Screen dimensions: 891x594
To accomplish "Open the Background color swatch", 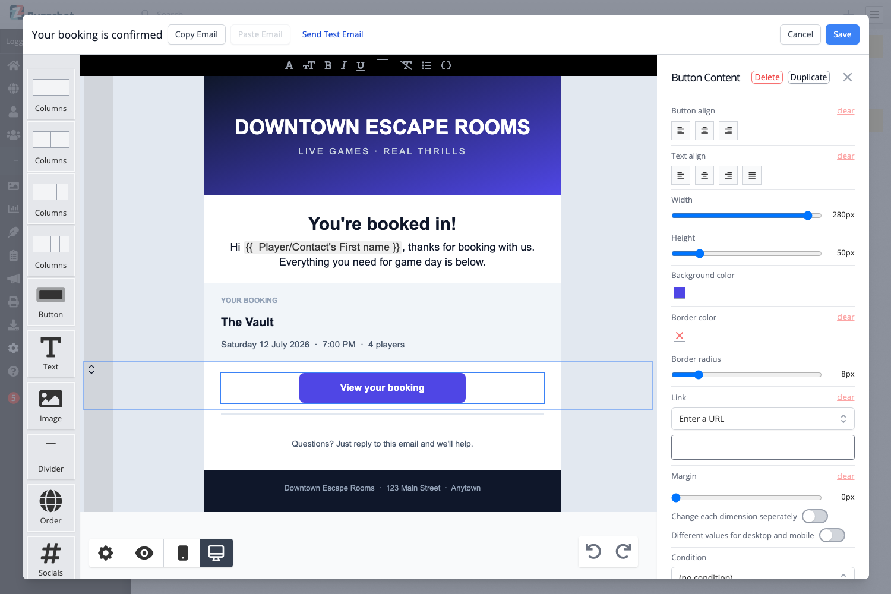I will (680, 293).
